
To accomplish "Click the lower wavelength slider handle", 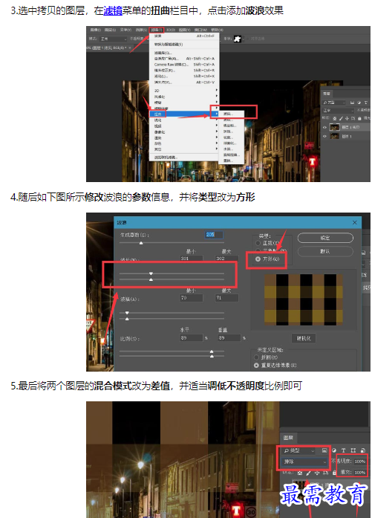I will click(x=151, y=279).
